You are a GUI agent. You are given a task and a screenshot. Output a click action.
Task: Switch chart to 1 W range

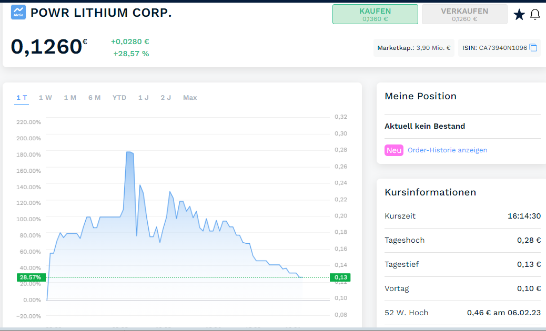45,98
